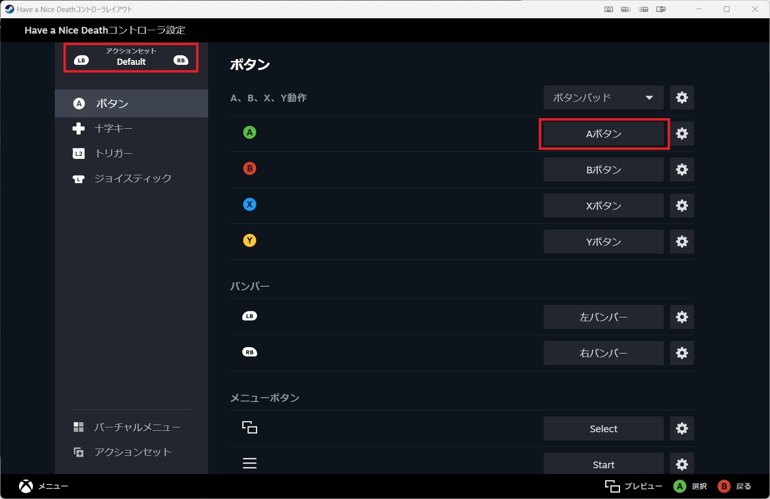Click the 左バンパー binding button
Screen dimensions: 770x499
click(x=603, y=317)
